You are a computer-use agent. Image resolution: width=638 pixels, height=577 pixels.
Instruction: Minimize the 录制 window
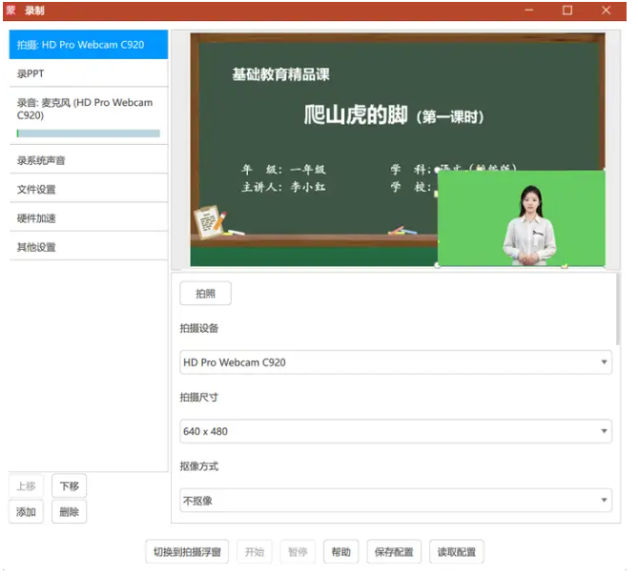[529, 10]
